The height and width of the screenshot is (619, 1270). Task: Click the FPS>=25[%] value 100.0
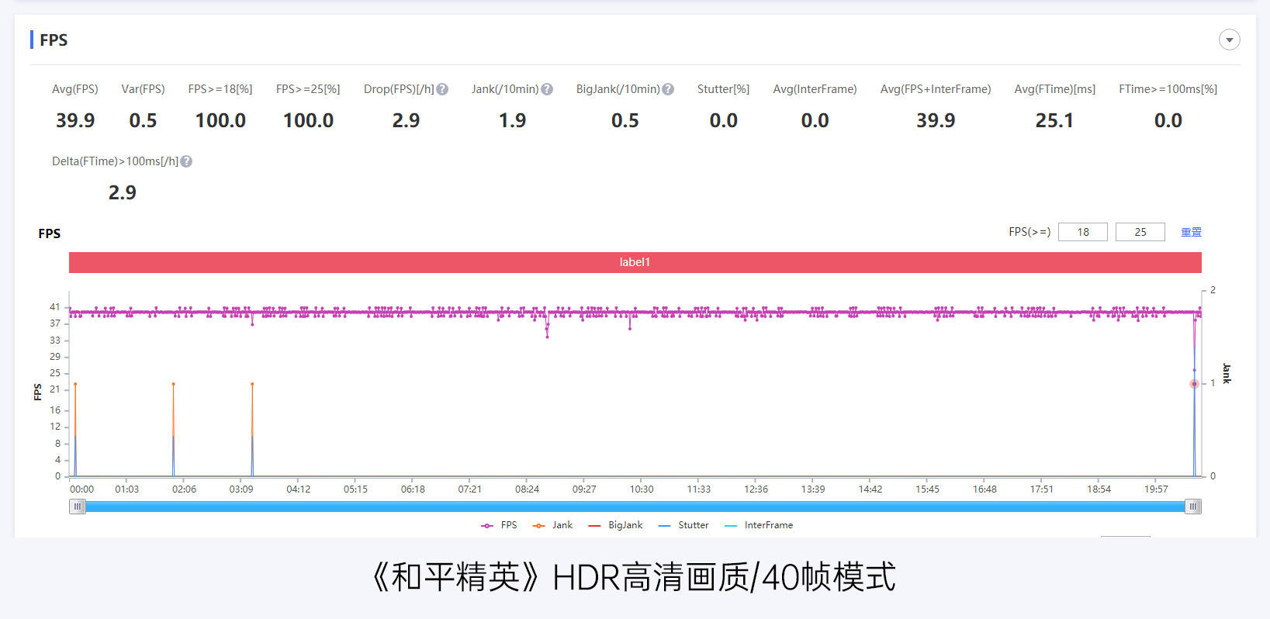click(x=308, y=121)
